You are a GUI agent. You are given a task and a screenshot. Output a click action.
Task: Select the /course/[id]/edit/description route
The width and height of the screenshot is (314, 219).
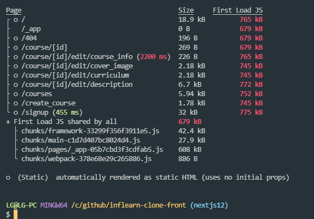click(x=77, y=85)
